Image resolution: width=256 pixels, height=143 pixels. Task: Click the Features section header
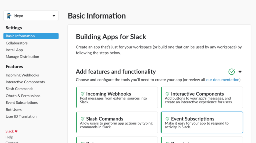(14, 66)
